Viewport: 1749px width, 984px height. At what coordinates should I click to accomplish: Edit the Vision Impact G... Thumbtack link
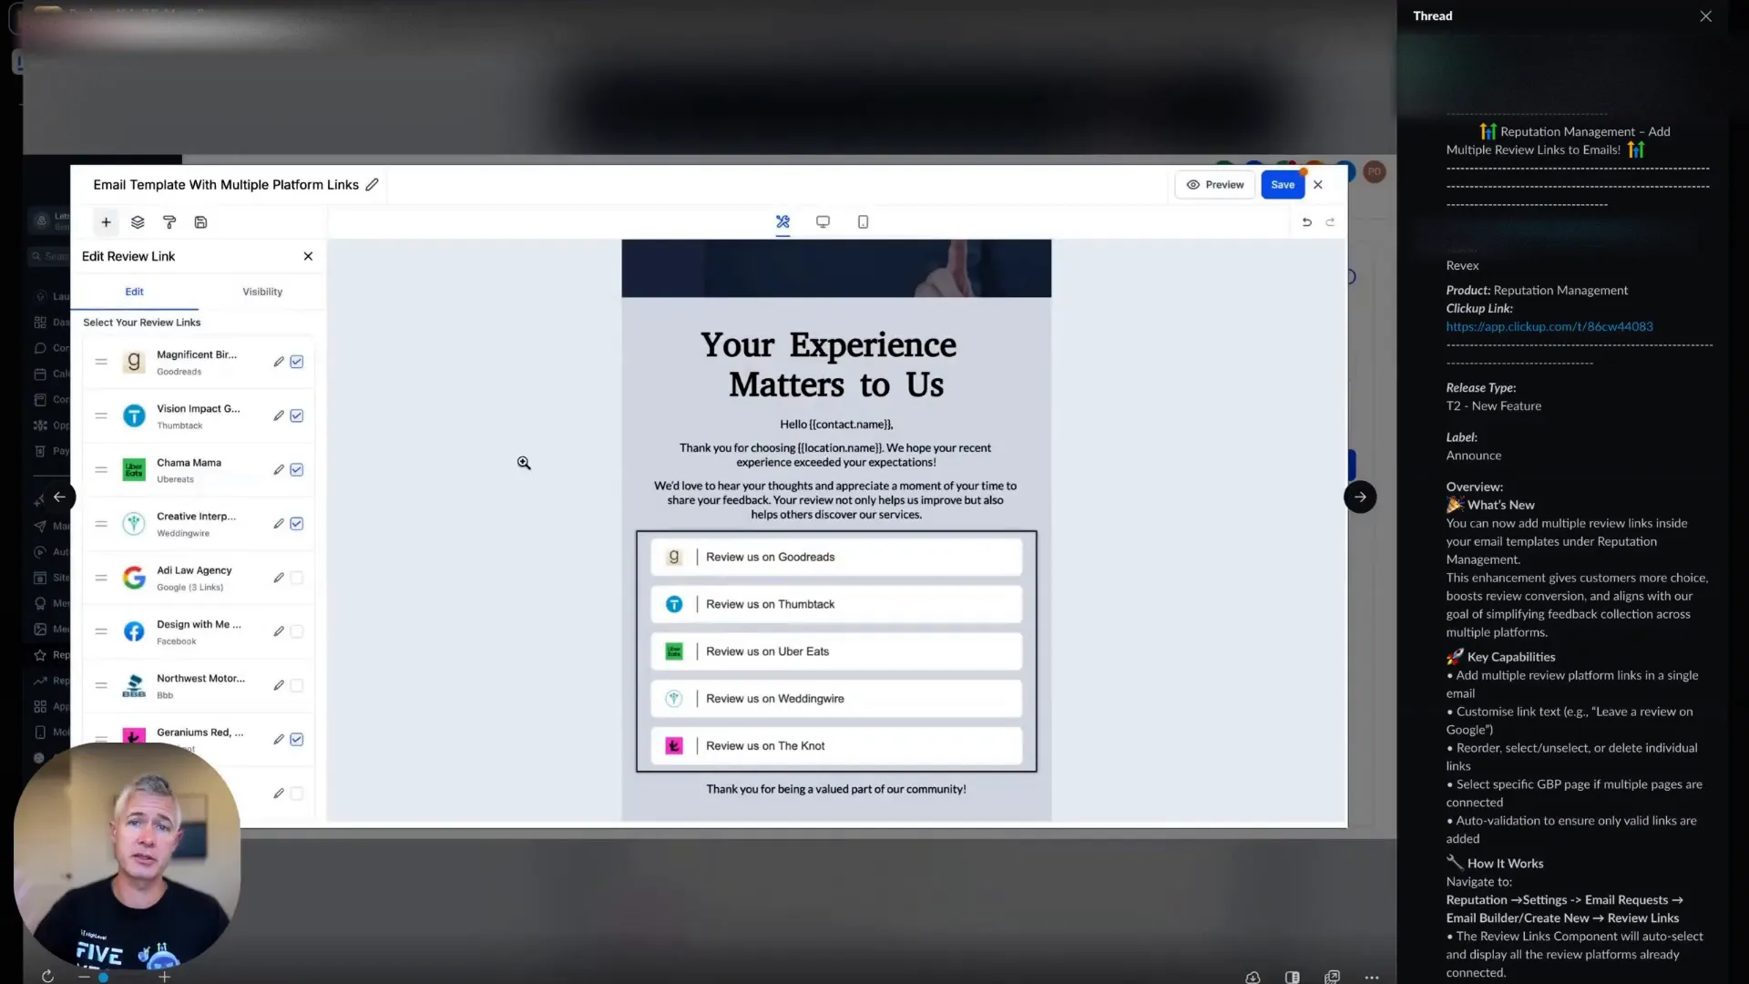pyautogui.click(x=279, y=415)
